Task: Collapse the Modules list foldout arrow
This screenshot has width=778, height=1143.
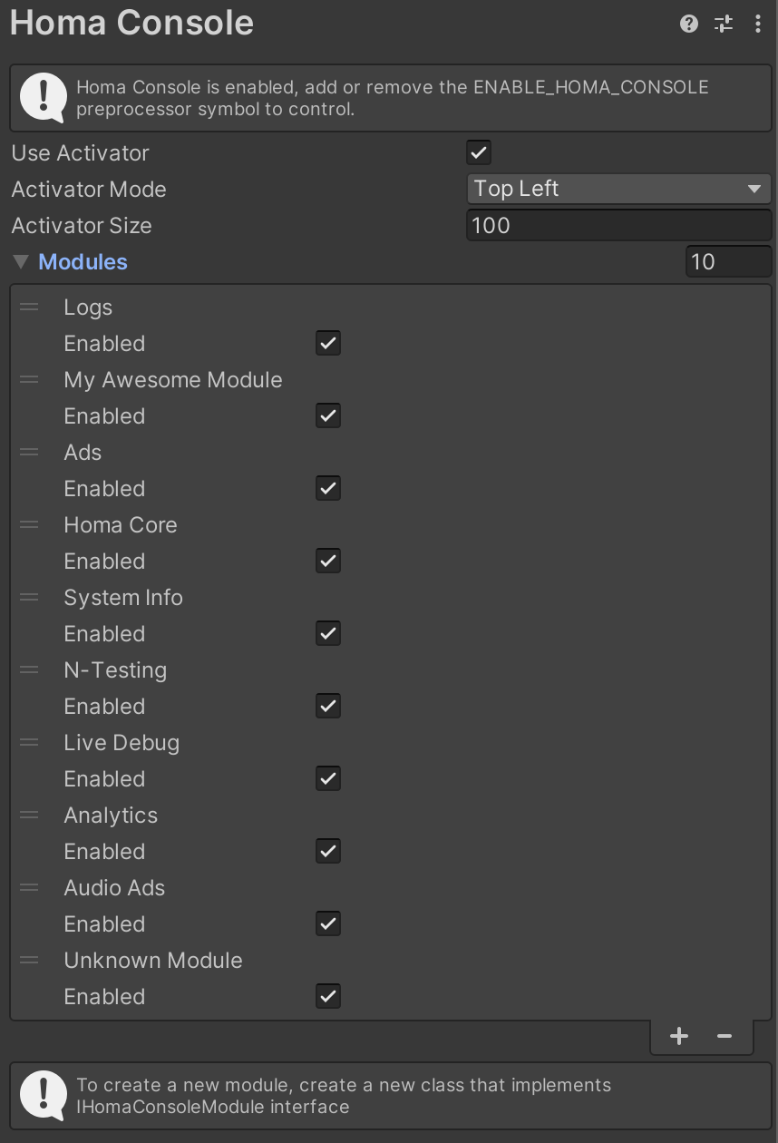Action: [21, 262]
